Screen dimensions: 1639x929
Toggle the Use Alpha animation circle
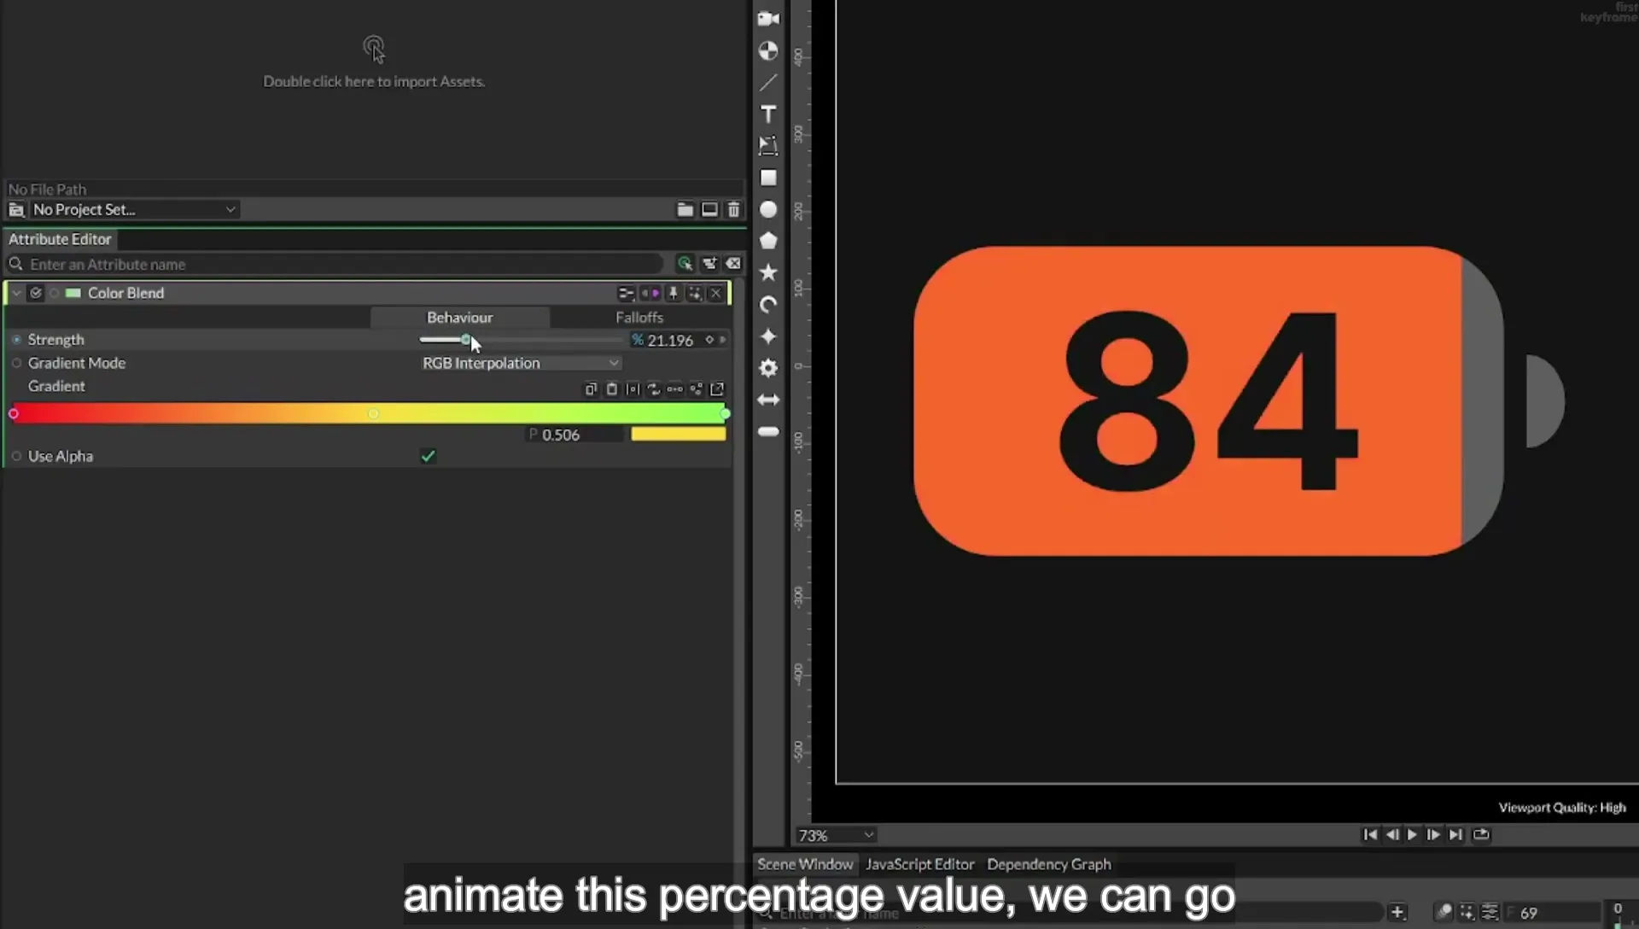click(16, 456)
